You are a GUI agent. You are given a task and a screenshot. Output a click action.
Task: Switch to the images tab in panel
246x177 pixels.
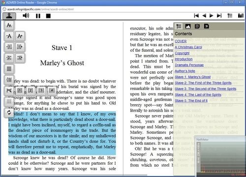click(188, 26)
